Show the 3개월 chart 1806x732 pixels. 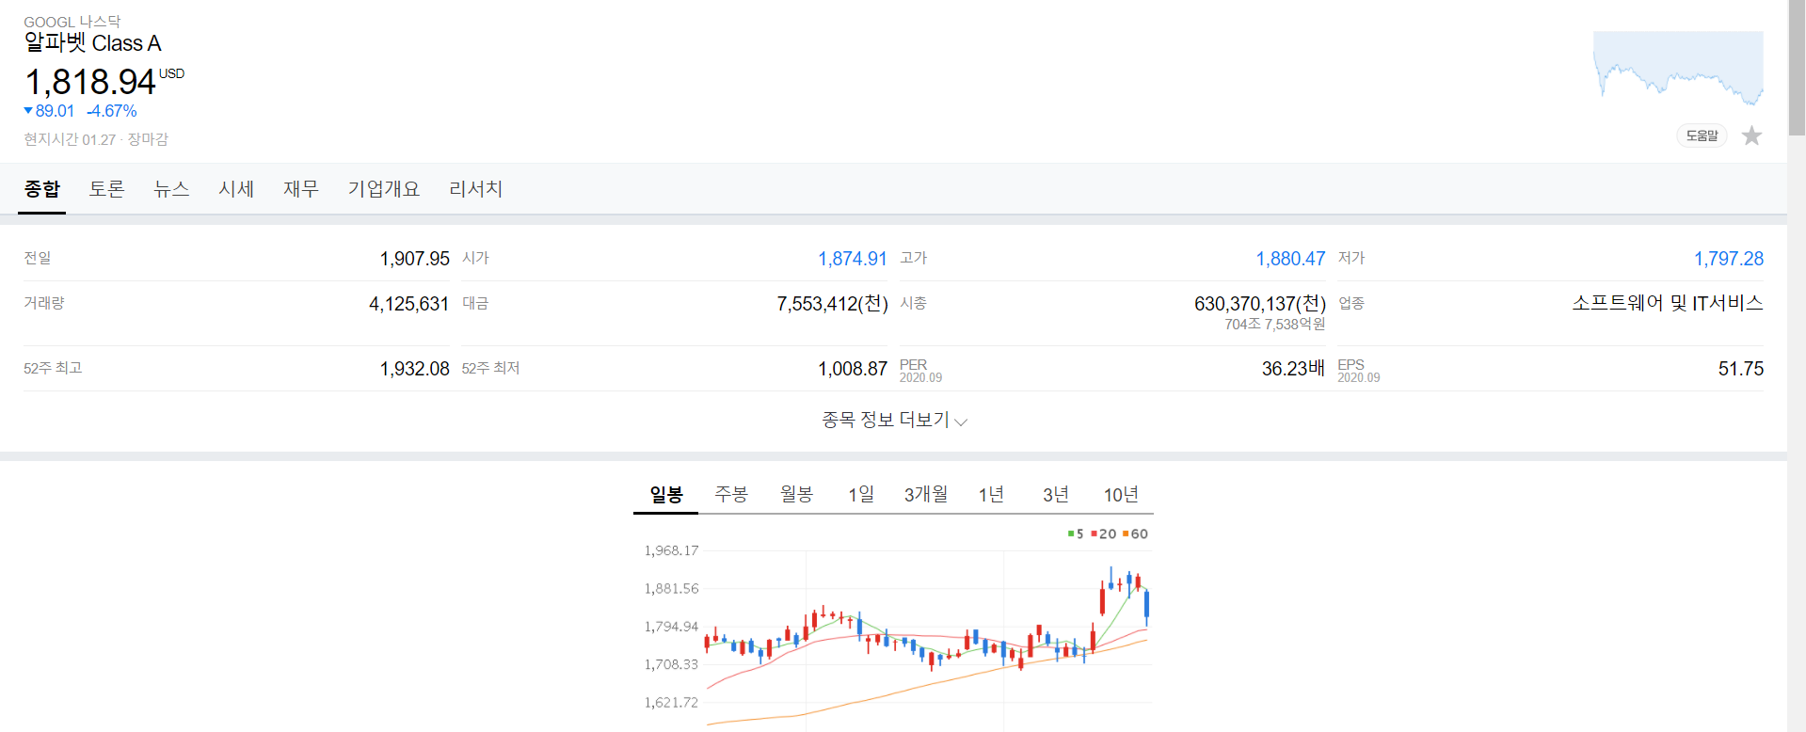point(926,494)
